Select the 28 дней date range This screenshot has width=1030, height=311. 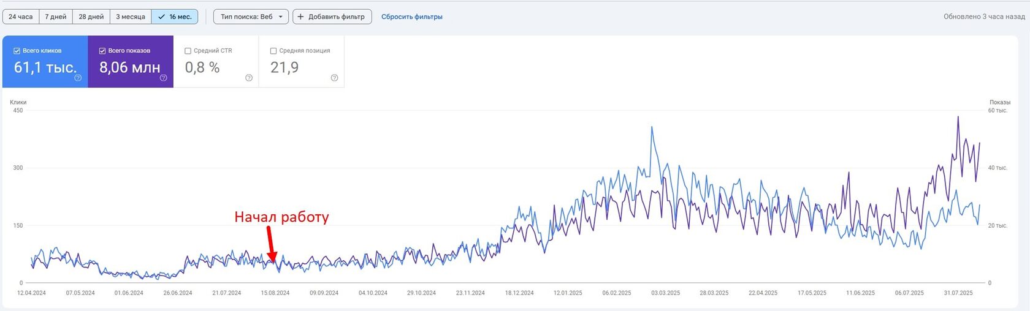coord(91,17)
